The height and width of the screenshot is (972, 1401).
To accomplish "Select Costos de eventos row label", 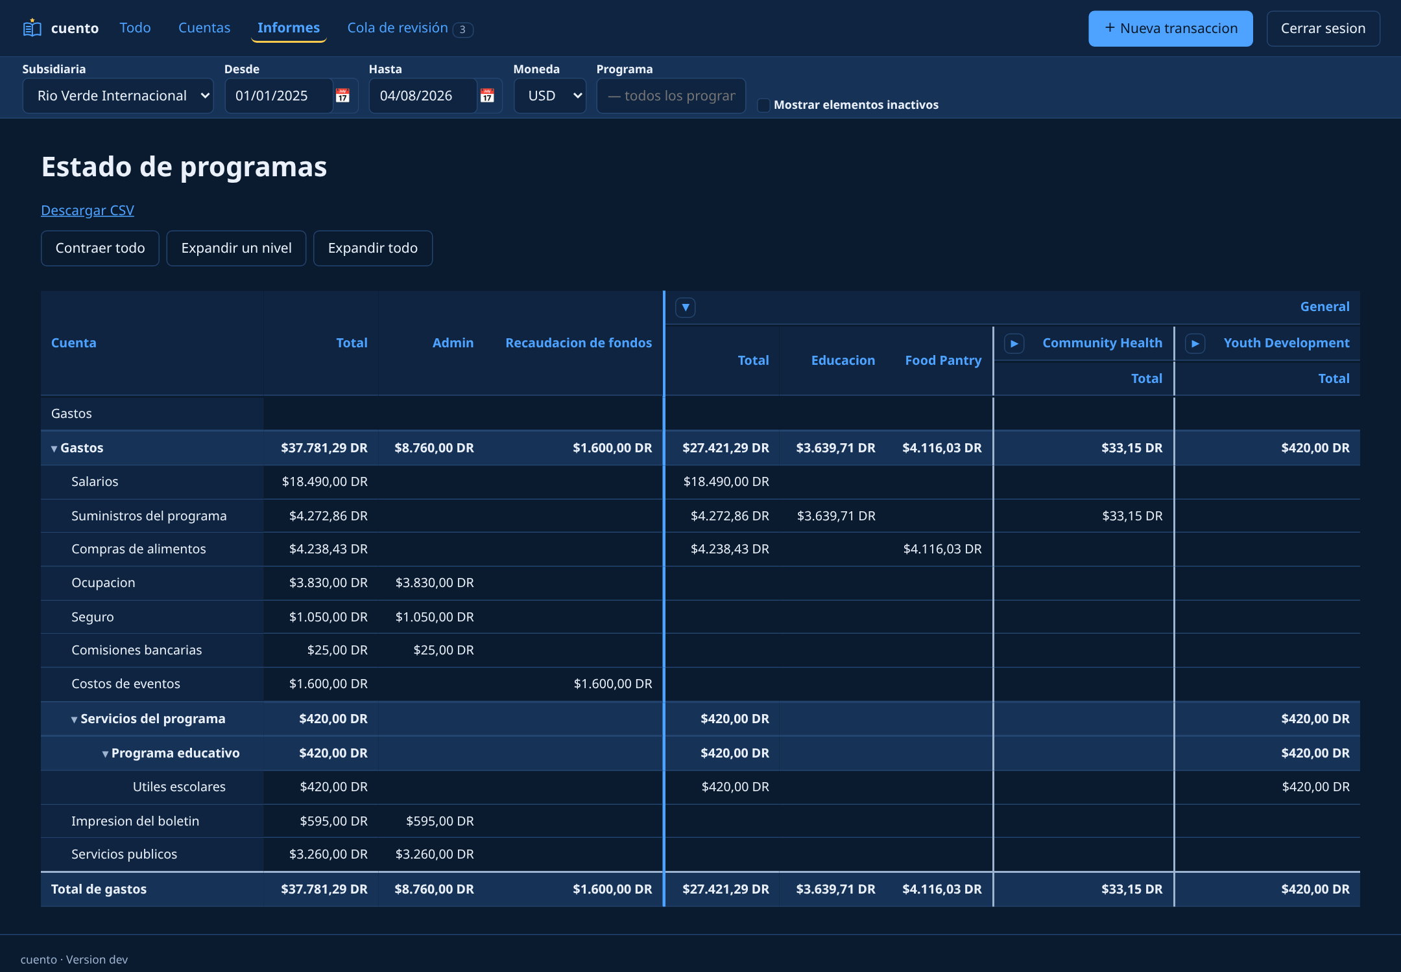I will (x=126, y=684).
